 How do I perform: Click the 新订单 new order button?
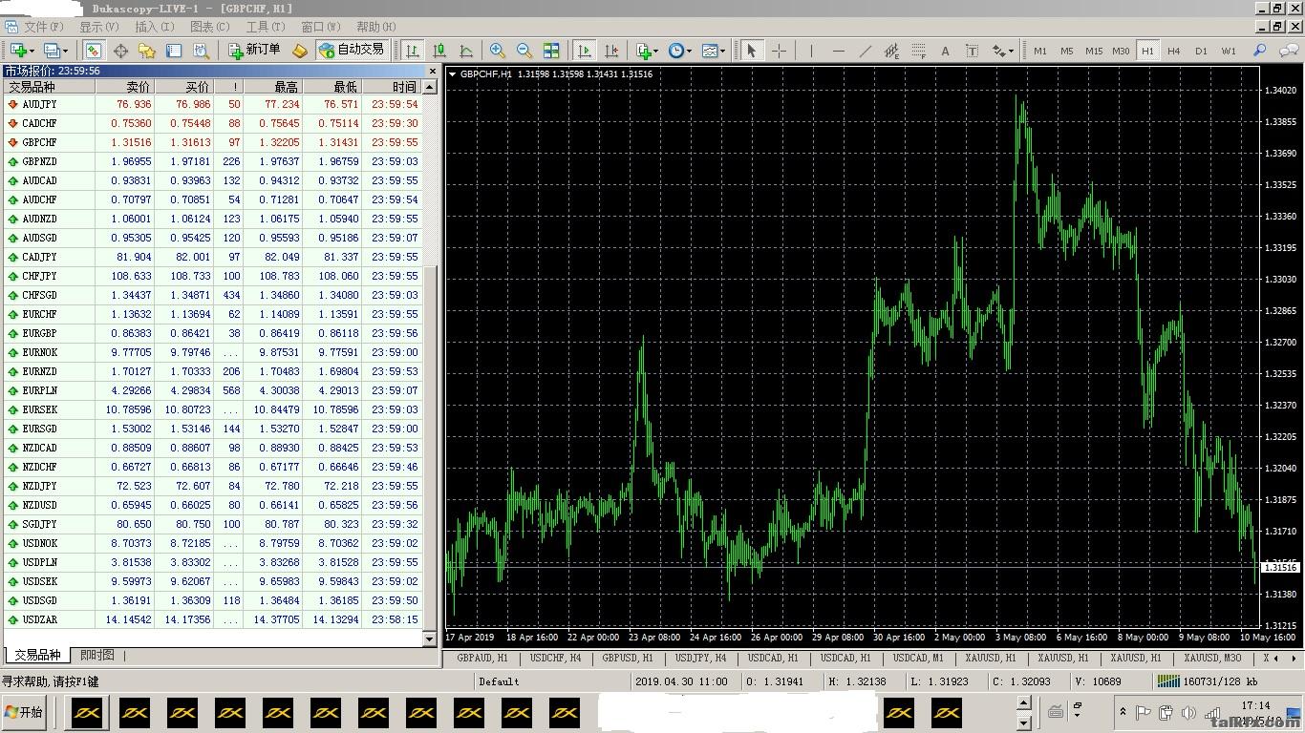pos(255,50)
